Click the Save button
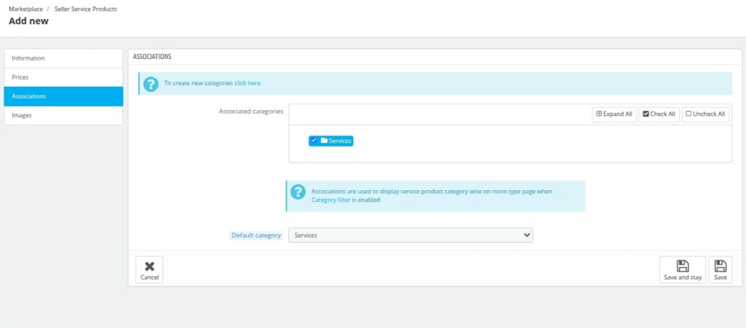746x328 pixels. 721,270
